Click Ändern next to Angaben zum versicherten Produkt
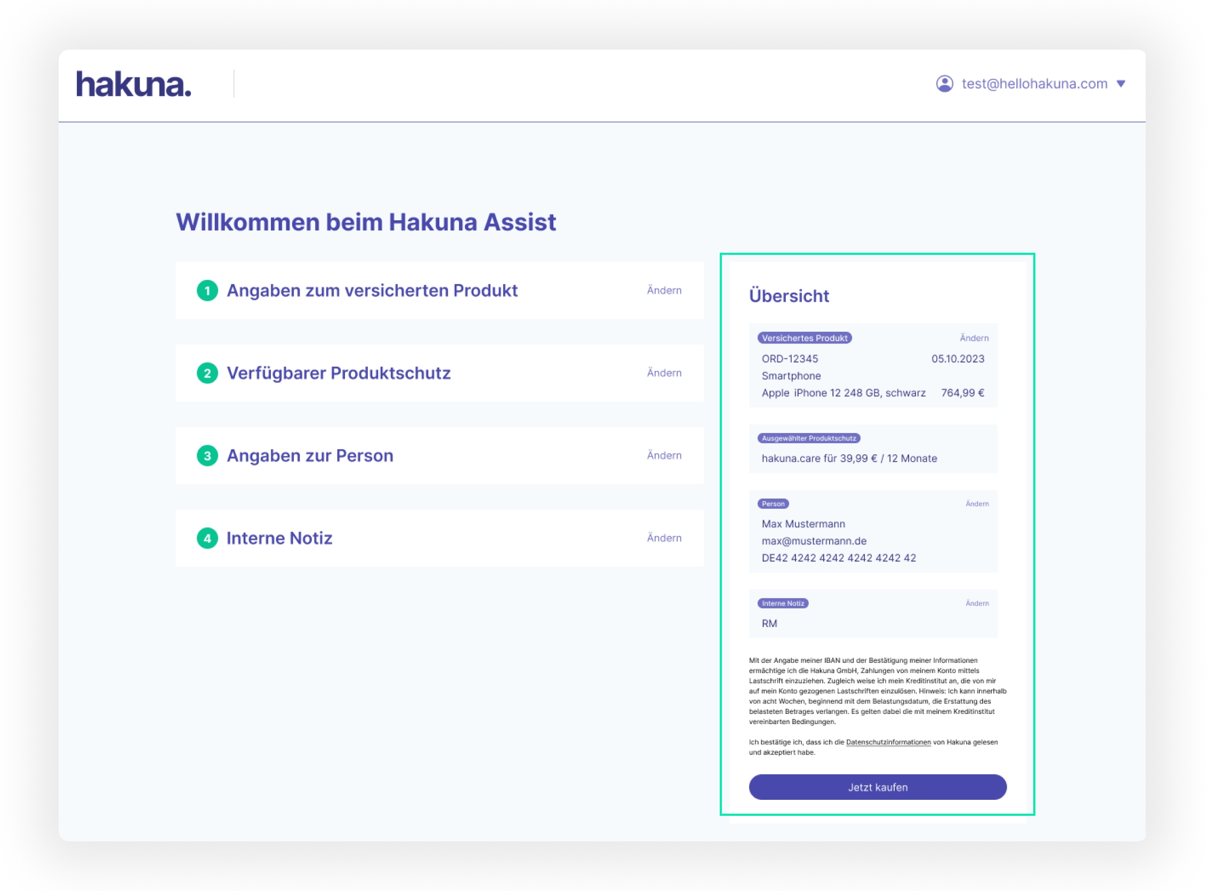 [664, 291]
